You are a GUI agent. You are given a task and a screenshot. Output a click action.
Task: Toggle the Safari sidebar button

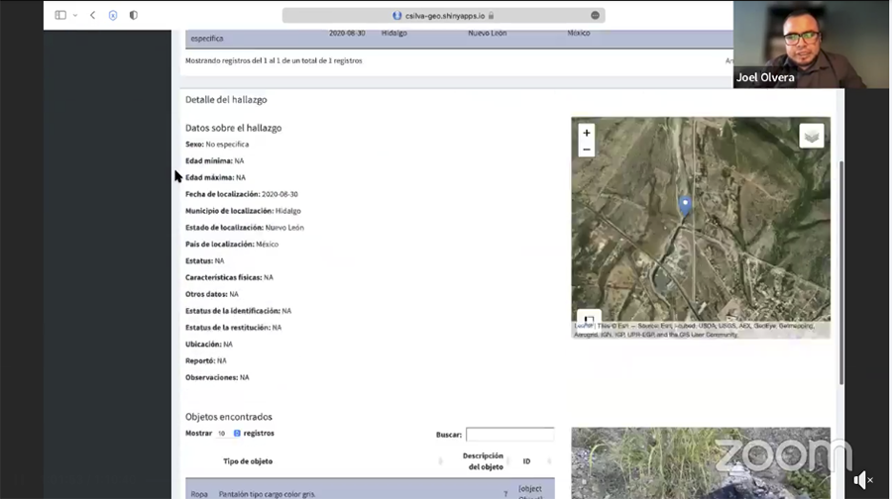[x=60, y=15]
